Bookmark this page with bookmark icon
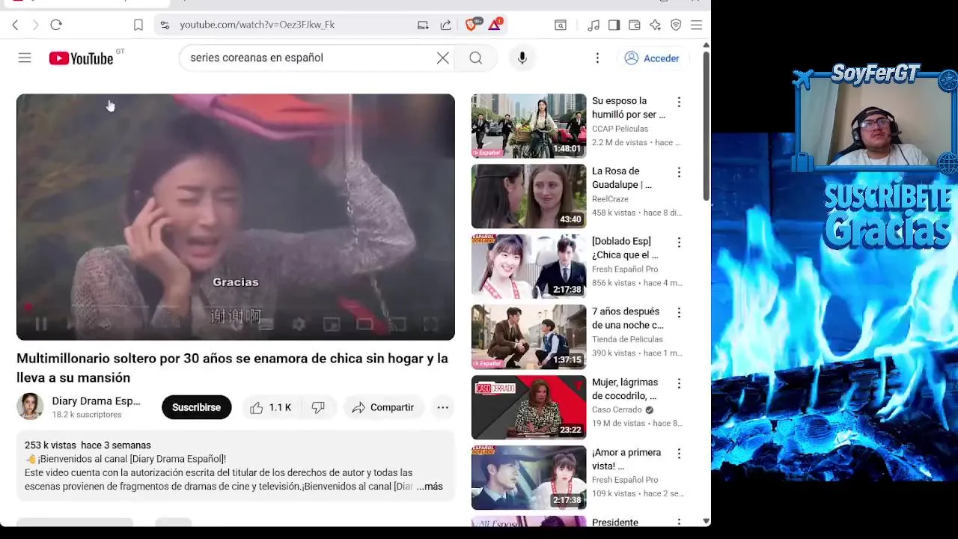Image resolution: width=958 pixels, height=539 pixels. pos(138,25)
